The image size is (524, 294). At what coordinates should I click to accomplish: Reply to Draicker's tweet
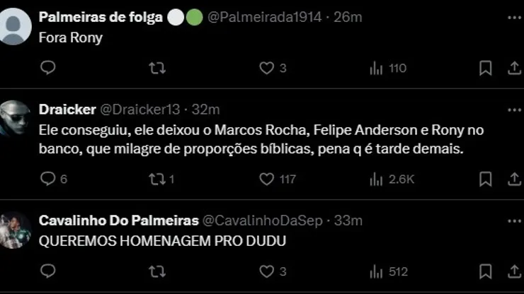point(48,179)
